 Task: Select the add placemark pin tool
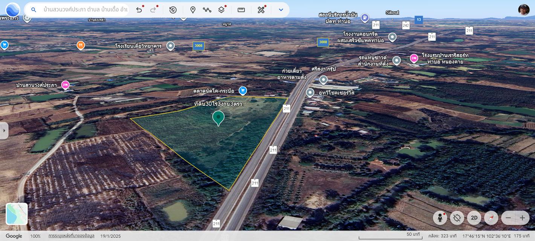pyautogui.click(x=193, y=10)
